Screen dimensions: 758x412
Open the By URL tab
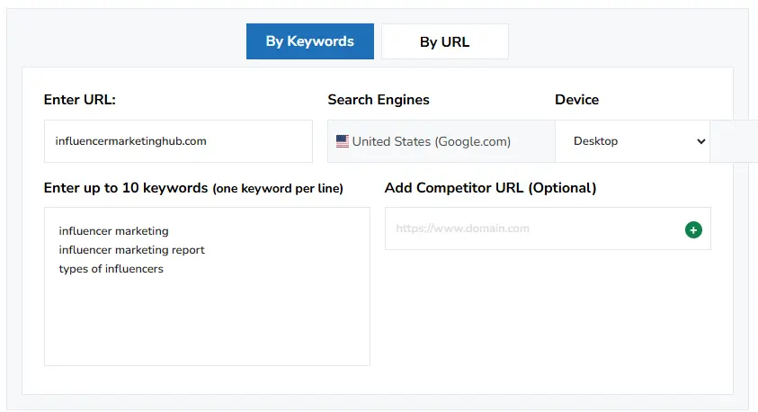[x=444, y=42]
